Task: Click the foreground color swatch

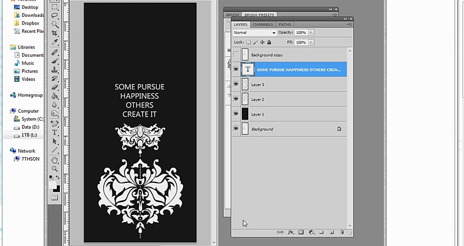Action: pos(52,185)
